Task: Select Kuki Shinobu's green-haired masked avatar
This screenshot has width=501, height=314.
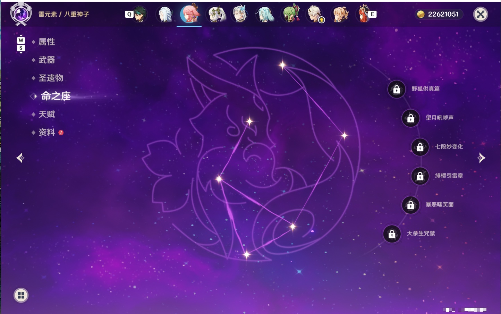Action: pos(290,14)
